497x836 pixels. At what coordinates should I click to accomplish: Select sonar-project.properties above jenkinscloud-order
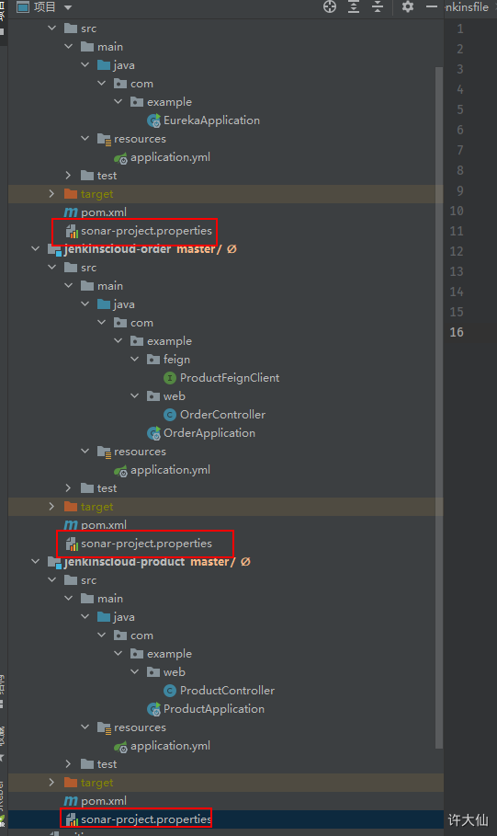click(146, 231)
